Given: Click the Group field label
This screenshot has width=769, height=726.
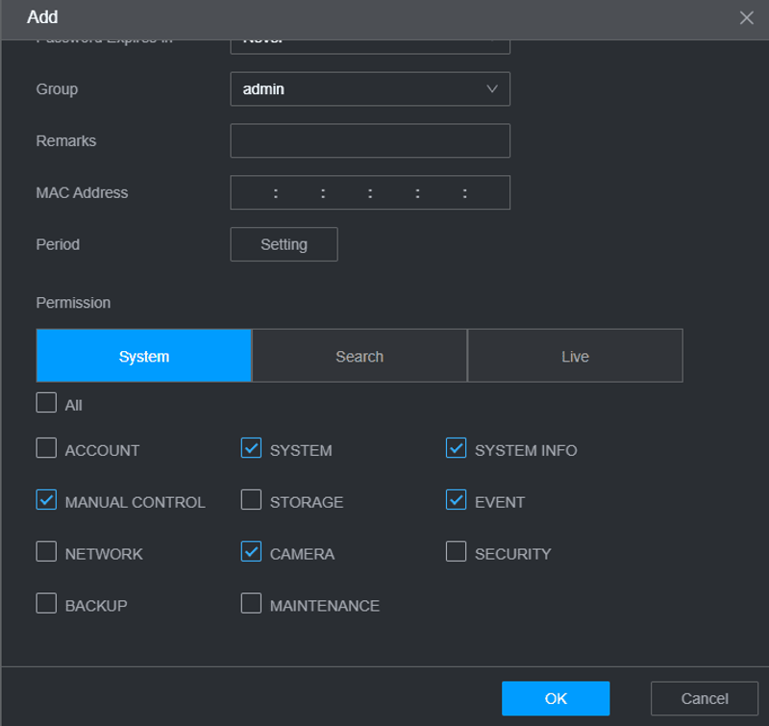Looking at the screenshot, I should (x=57, y=89).
